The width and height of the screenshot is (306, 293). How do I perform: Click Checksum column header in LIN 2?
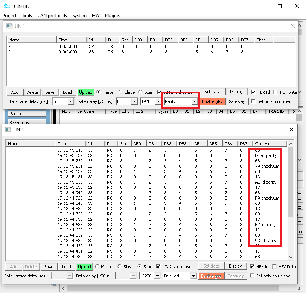270,144
